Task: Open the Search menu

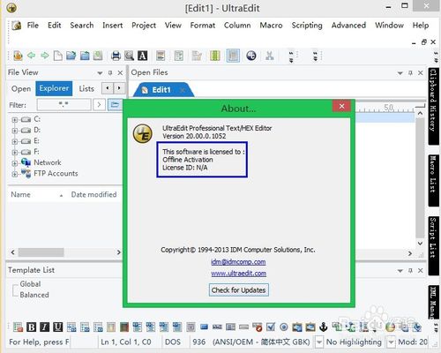Action: pyautogui.click(x=82, y=26)
